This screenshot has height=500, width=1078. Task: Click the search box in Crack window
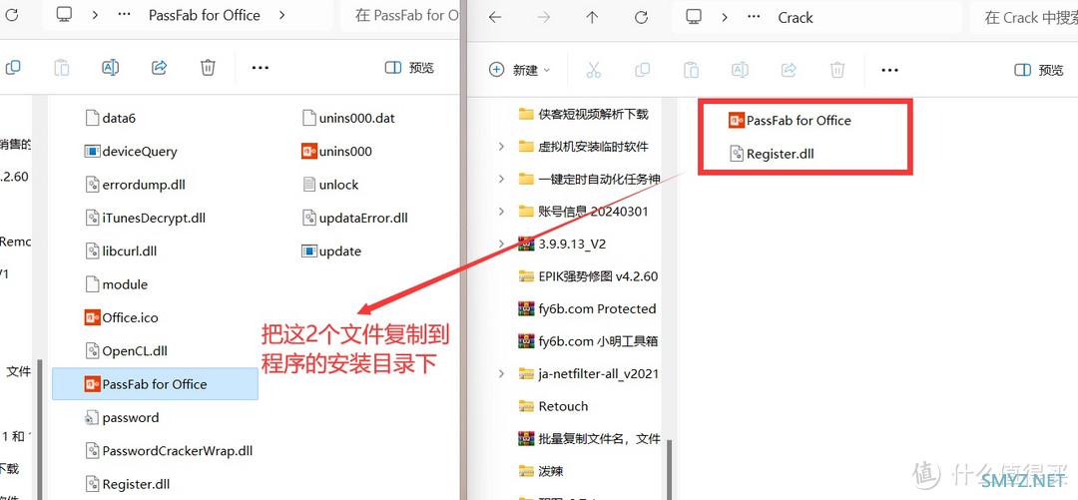point(1024,18)
